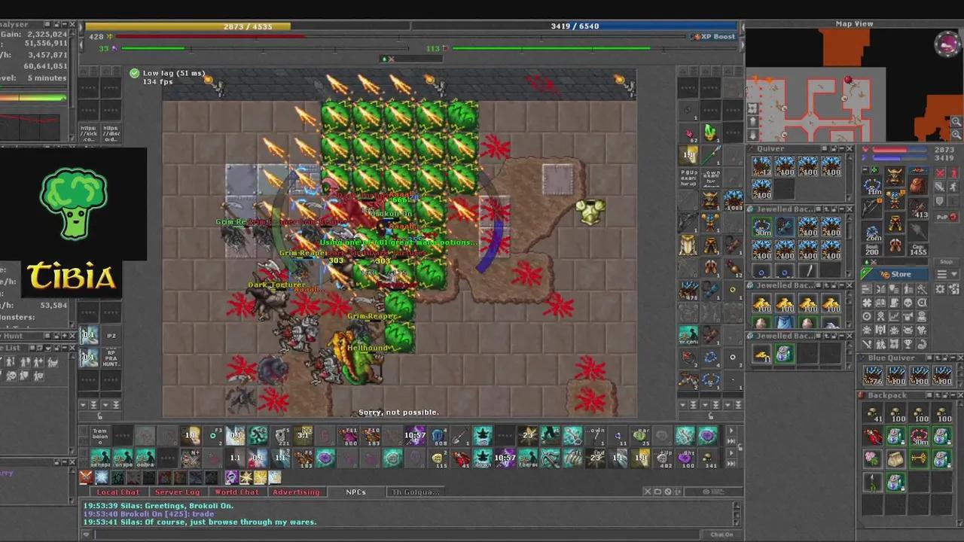Screen dimensions: 964x542
Task: Switch to the Th Golgua... chat tab
Action: [415, 492]
